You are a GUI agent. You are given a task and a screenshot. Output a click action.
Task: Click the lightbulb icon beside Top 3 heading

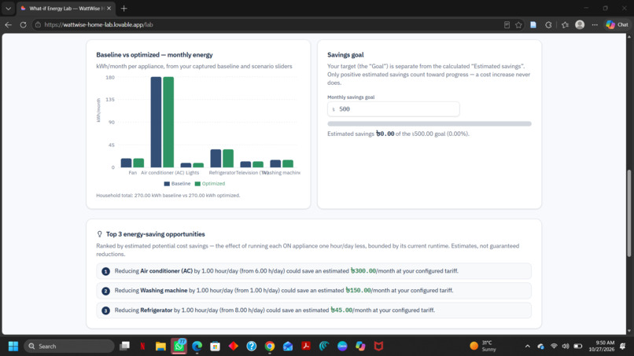[99, 234]
